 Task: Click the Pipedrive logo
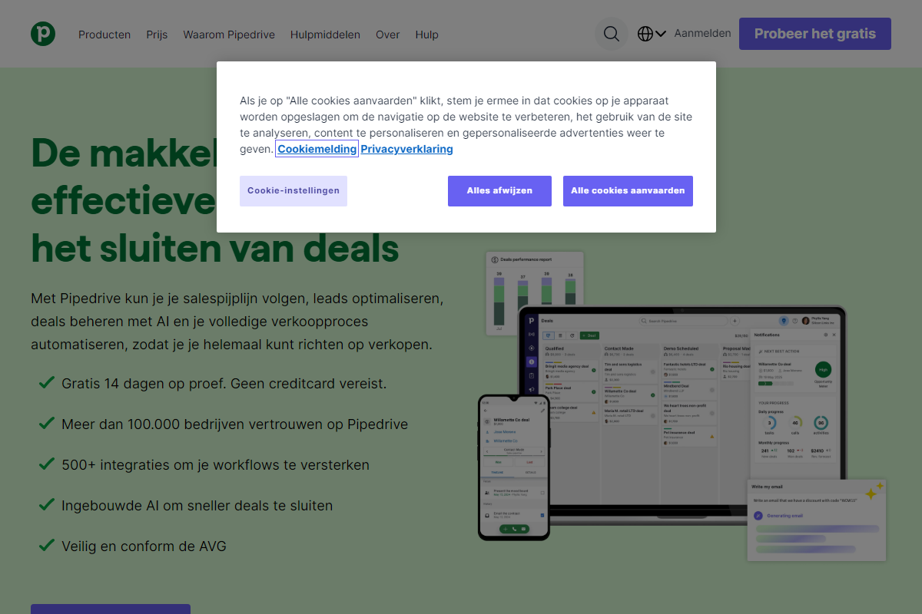43,34
